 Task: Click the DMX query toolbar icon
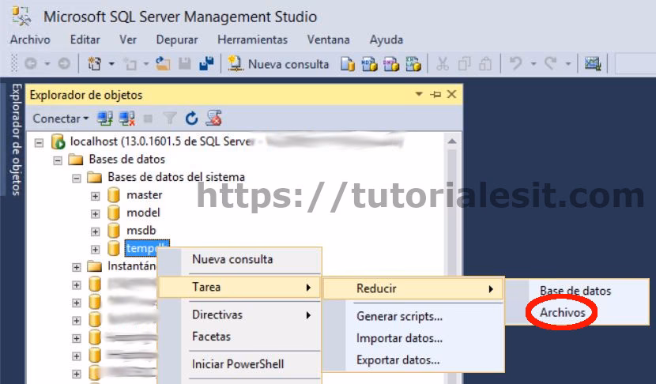[x=391, y=64]
